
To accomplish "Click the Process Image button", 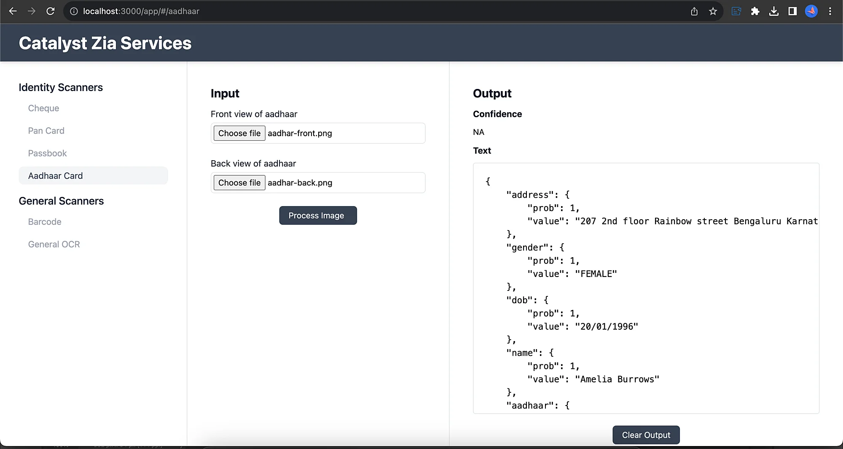I will tap(318, 215).
